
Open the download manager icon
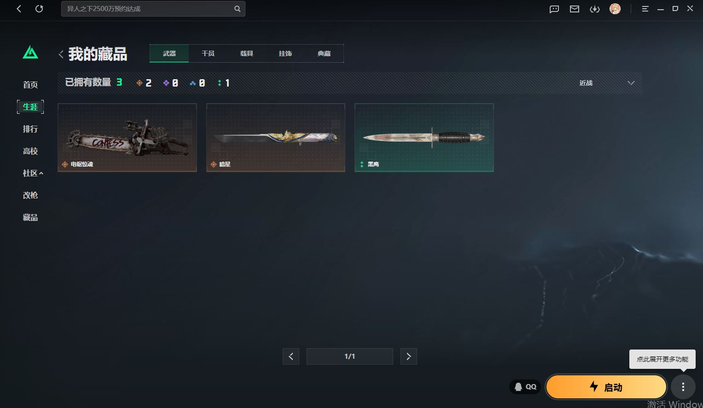[x=594, y=9]
